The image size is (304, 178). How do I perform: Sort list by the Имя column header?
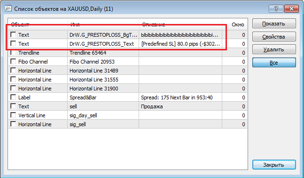pyautogui.click(x=103, y=24)
